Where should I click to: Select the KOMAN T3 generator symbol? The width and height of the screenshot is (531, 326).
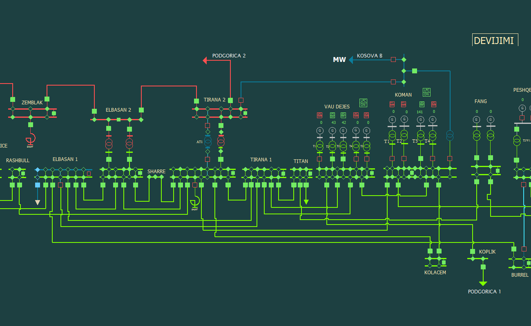[x=420, y=119]
